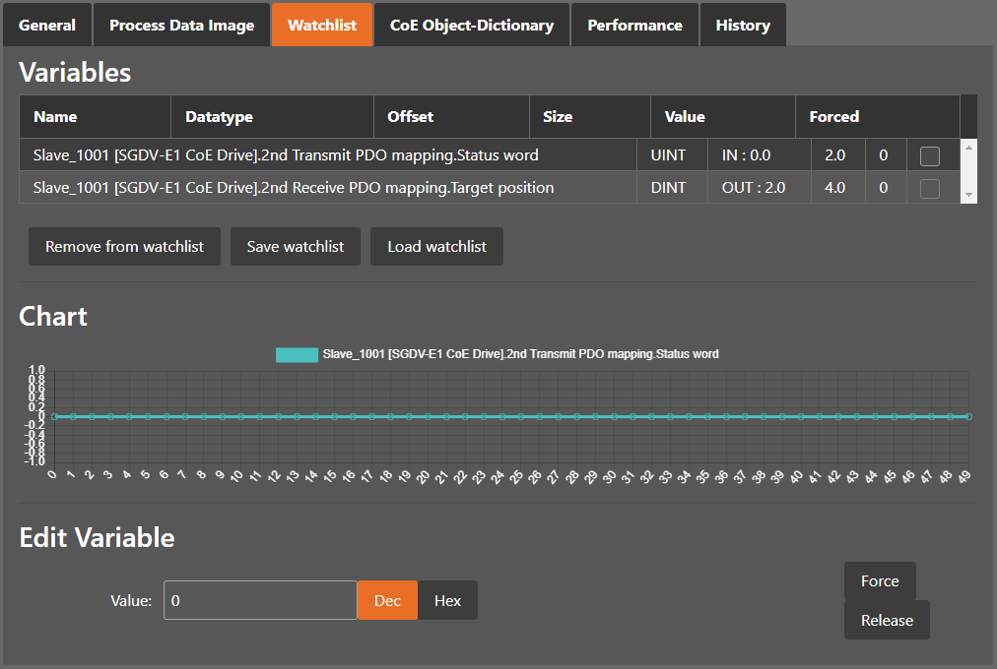Select the Status word variable row
Image resolution: width=997 pixels, height=669 pixels.
click(x=325, y=154)
